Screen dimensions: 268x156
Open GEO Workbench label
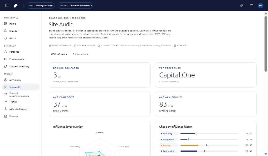(x=18, y=109)
